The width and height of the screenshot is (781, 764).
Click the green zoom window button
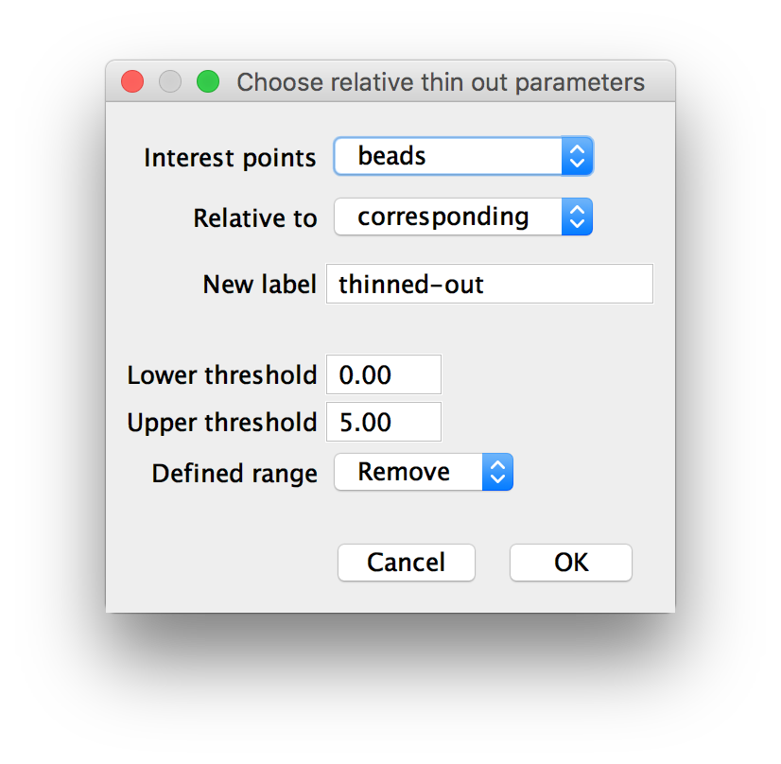[x=208, y=81]
